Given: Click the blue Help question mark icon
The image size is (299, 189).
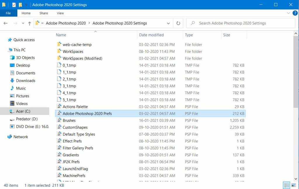Looking at the screenshot, I should tap(295, 13).
